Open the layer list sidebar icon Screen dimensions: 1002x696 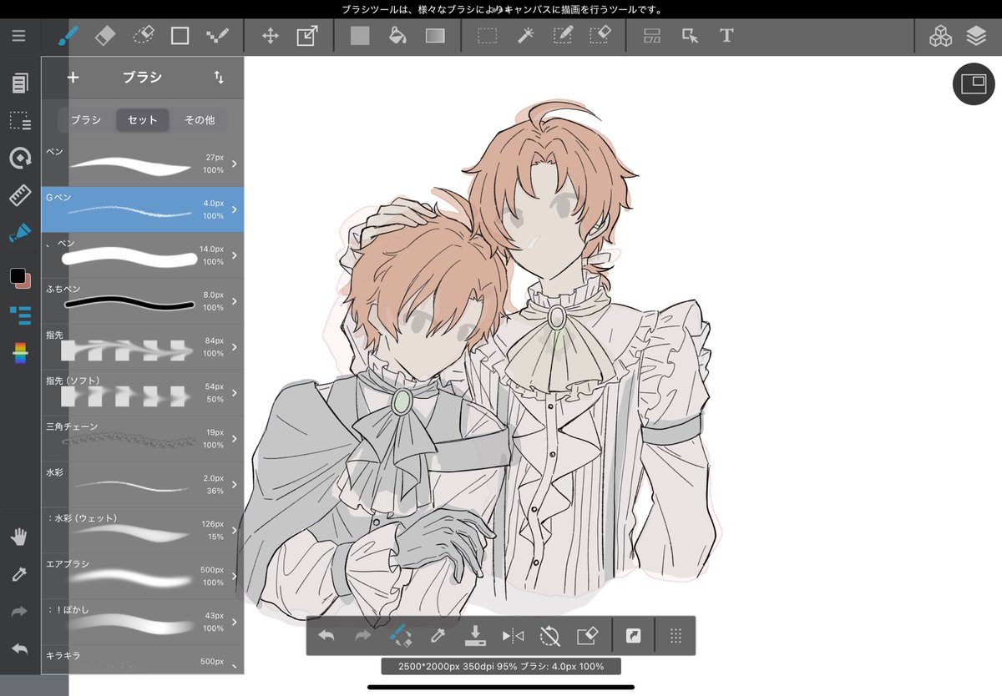(x=20, y=315)
